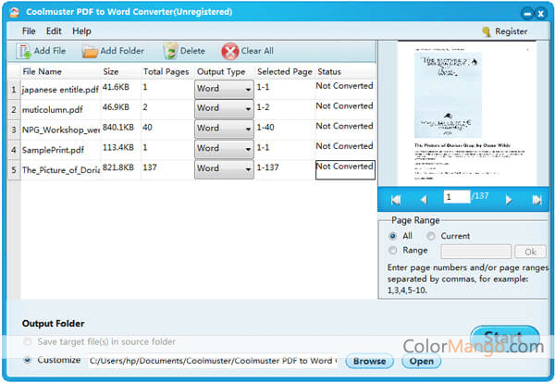Open the Help menu
The height and width of the screenshot is (383, 555).
click(x=81, y=31)
